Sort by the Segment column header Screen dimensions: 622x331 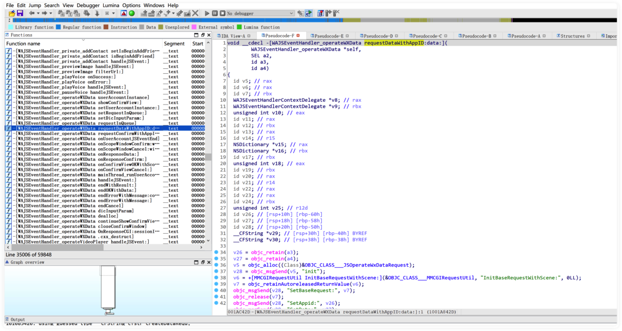[x=174, y=44]
